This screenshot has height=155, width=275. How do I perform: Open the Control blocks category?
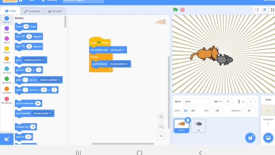[x=7, y=60]
